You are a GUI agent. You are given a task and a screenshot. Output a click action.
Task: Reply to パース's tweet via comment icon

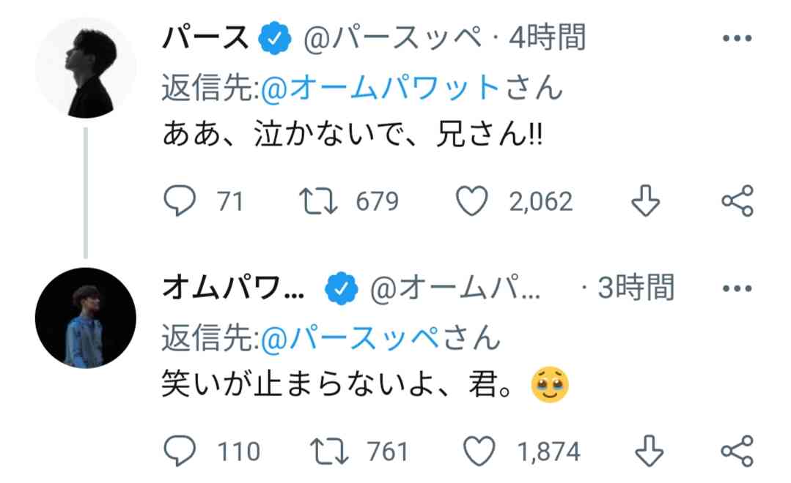pos(179,201)
